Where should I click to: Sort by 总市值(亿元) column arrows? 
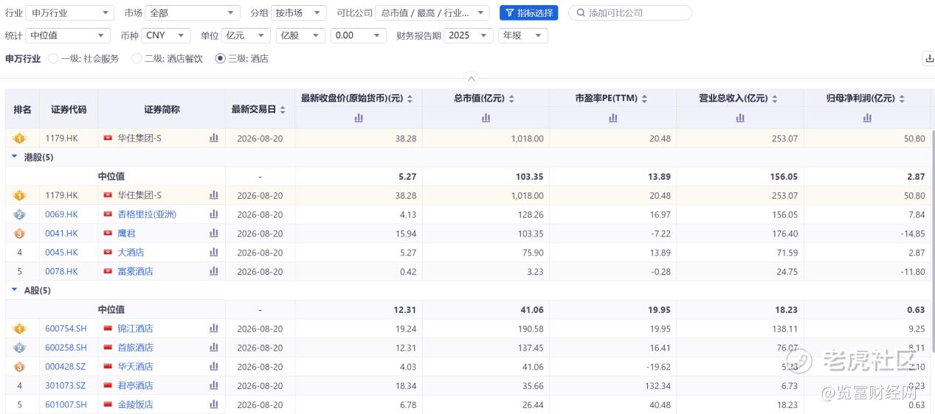[x=512, y=99]
